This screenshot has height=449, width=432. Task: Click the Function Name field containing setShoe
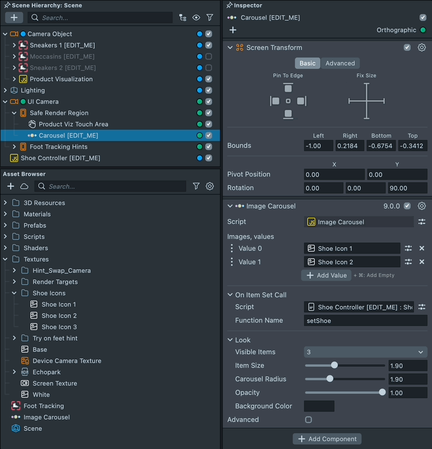365,320
